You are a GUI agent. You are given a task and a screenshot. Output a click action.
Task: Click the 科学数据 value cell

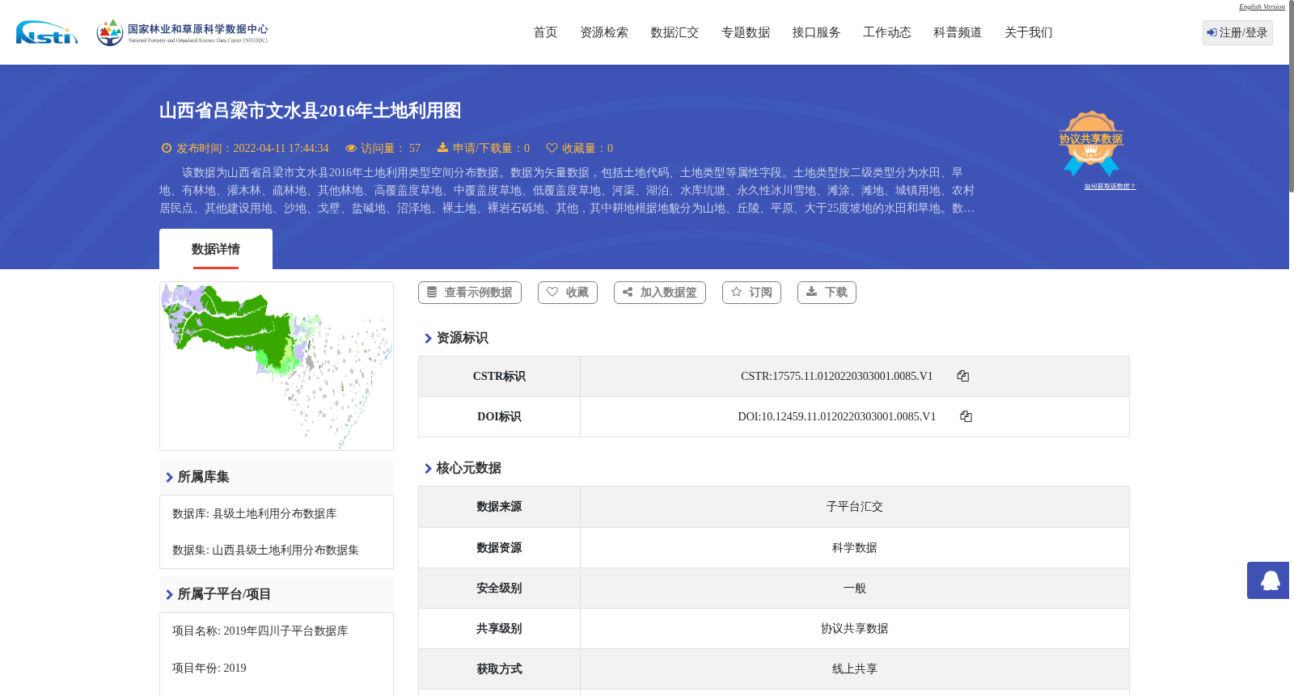pyautogui.click(x=855, y=548)
